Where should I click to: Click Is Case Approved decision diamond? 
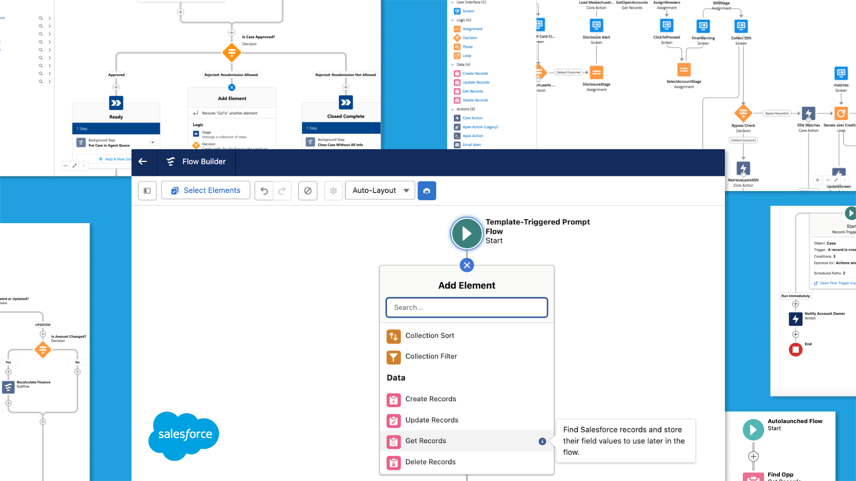(x=232, y=53)
